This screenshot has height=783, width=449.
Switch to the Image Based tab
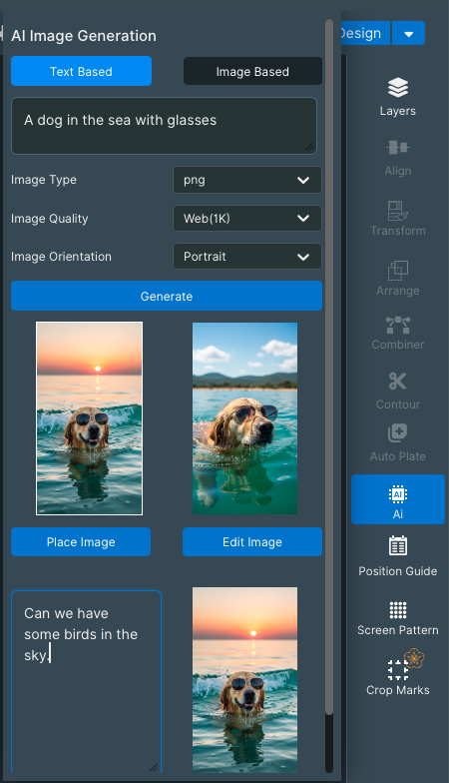click(252, 72)
